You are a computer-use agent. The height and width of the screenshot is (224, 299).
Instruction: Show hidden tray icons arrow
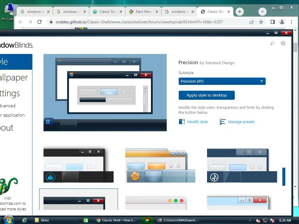(250, 220)
